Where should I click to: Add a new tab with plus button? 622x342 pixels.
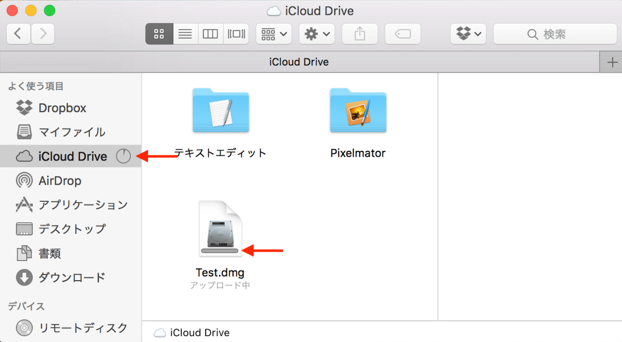tap(612, 63)
